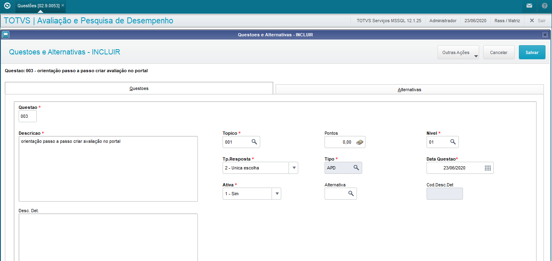Click the Cancelar button
The height and width of the screenshot is (261, 552).
point(499,52)
